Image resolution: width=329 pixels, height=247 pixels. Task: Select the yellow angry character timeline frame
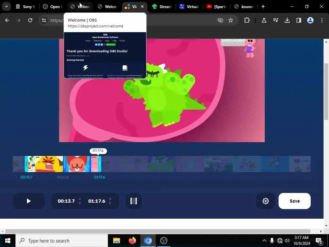tap(49, 164)
